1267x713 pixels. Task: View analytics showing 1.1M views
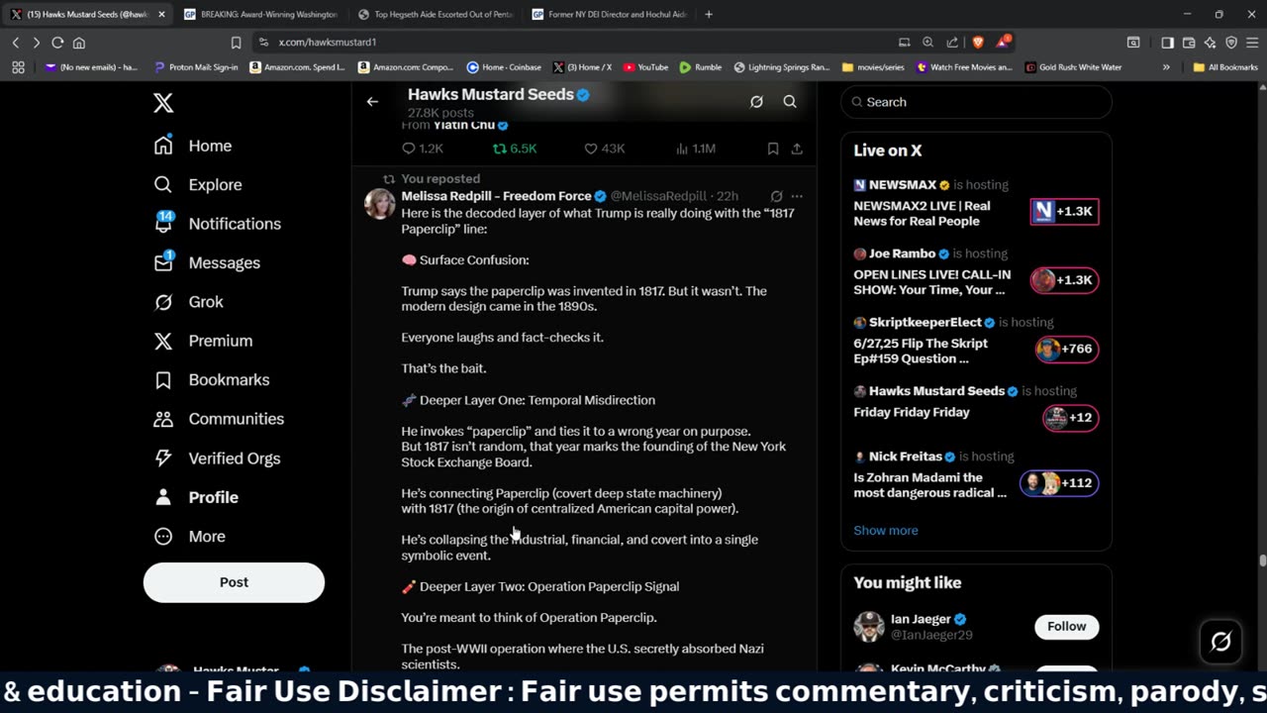tap(695, 149)
